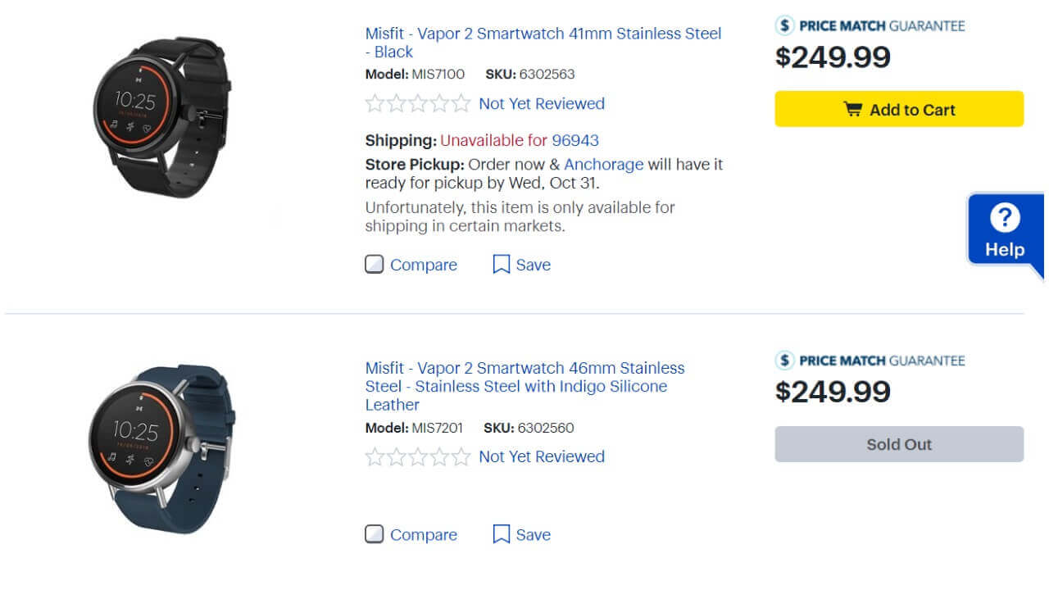Open Not Yet Reviewed link for black watch

pos(542,104)
